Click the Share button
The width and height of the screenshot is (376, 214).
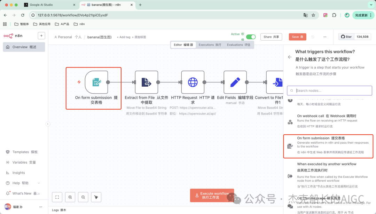click(x=271, y=37)
